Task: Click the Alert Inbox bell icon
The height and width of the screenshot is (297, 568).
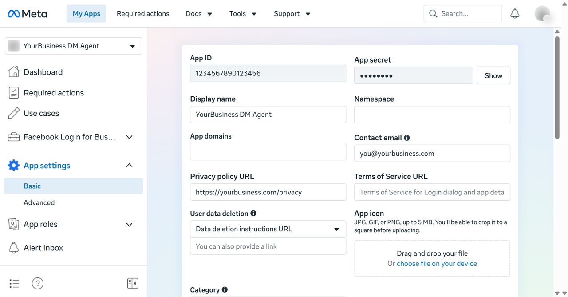Action: 14,248
